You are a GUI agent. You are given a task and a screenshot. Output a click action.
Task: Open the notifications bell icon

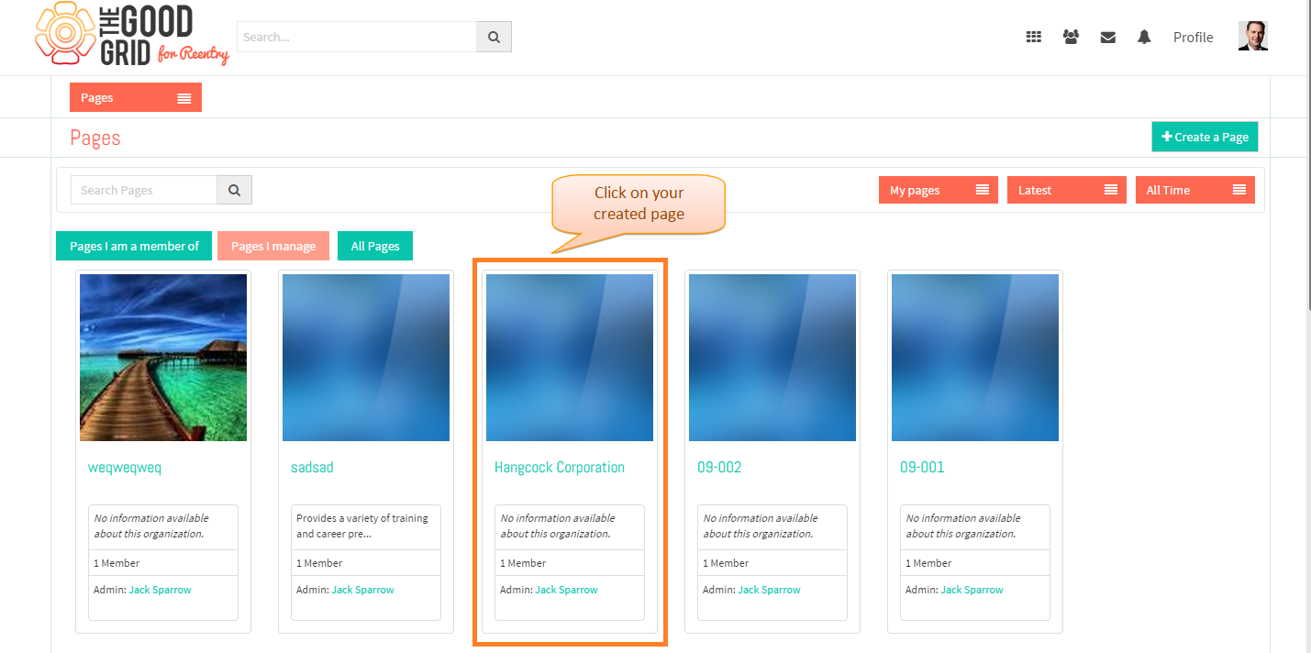tap(1144, 37)
